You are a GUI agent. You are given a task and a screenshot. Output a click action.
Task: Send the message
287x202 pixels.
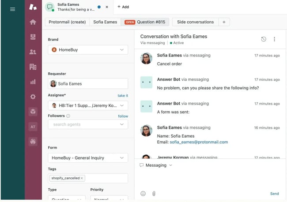pos(274,194)
